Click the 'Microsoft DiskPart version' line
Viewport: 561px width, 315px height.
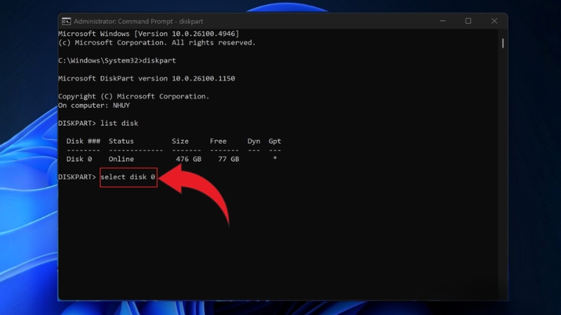146,78
